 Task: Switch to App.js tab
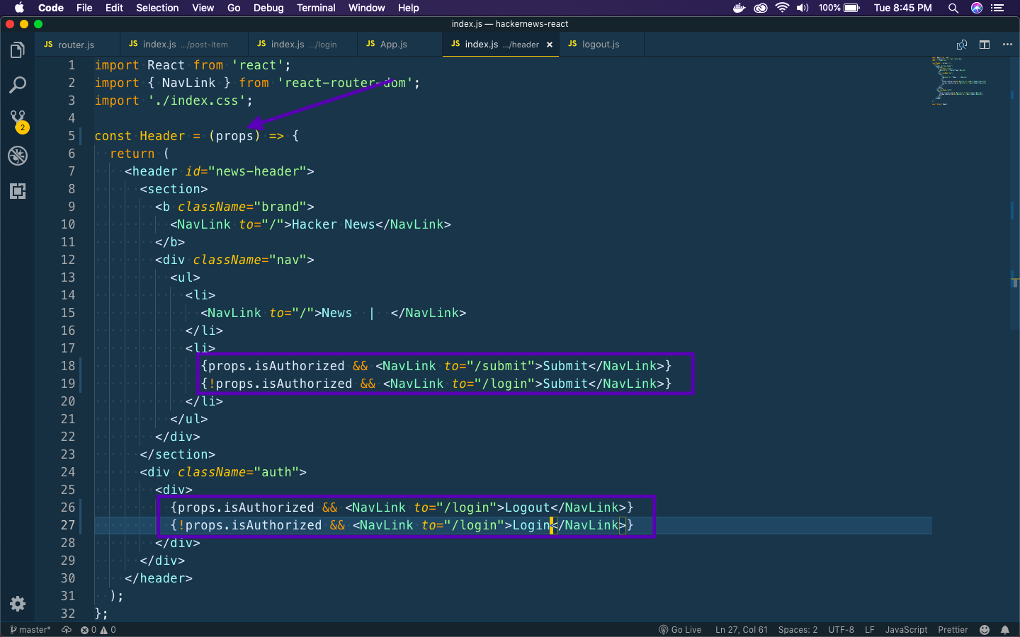pyautogui.click(x=400, y=45)
